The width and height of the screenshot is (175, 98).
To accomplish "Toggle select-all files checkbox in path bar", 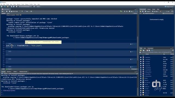I will (140, 52).
